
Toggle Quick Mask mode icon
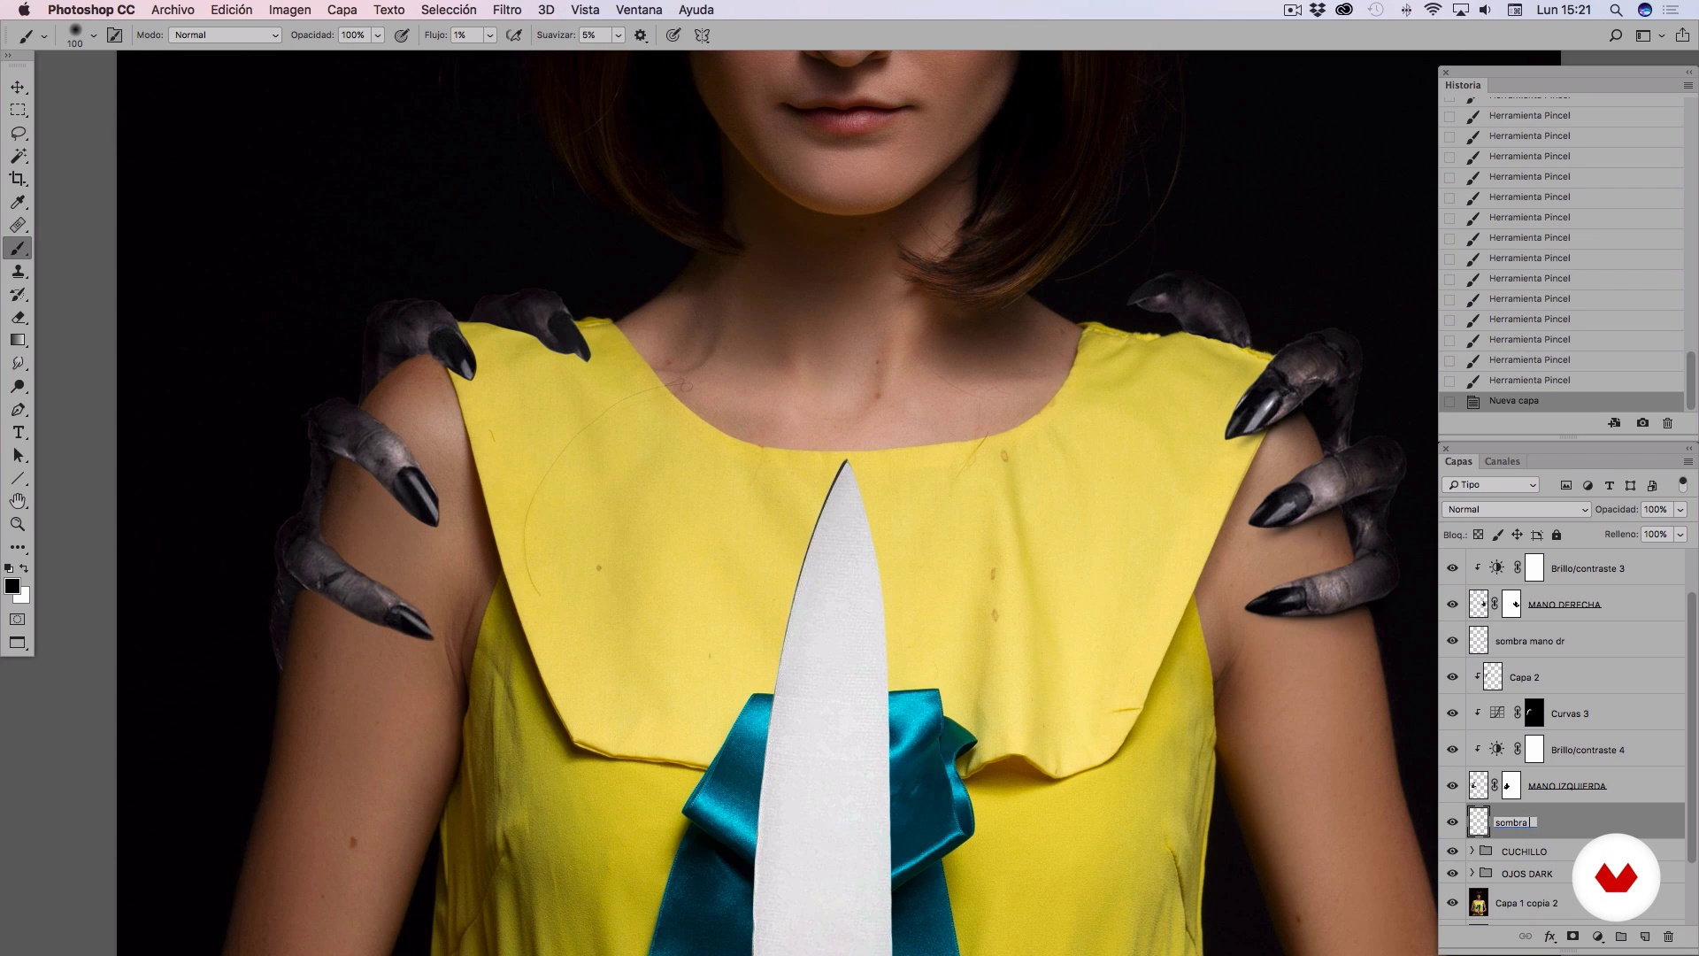click(18, 620)
